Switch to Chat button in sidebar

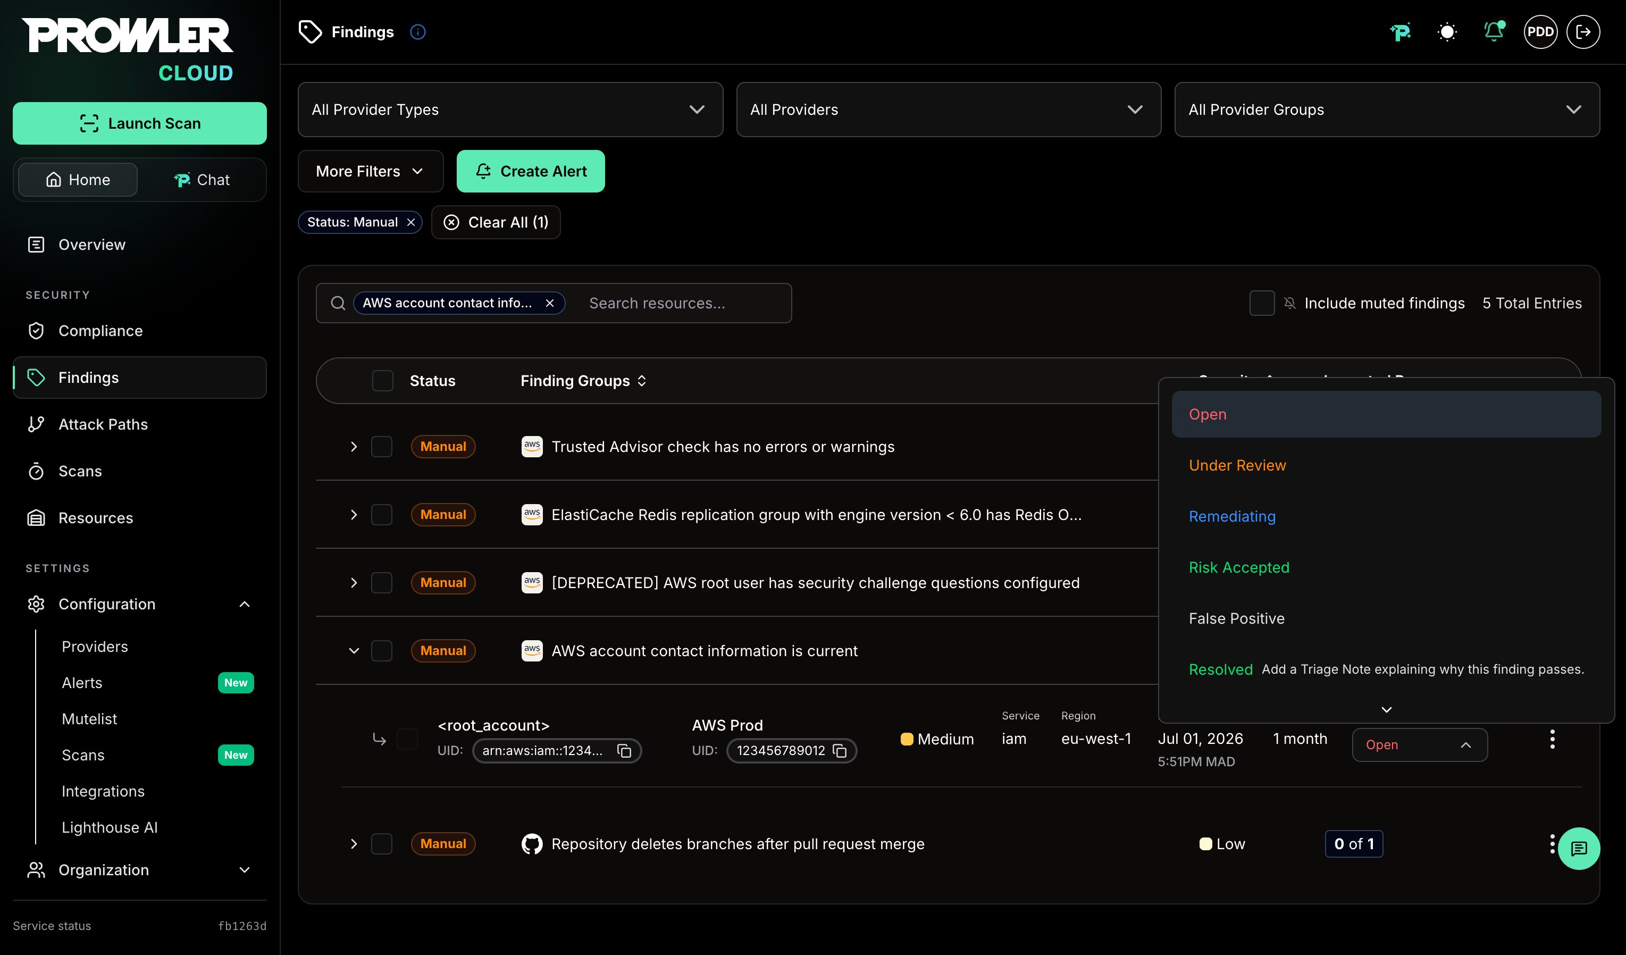(x=202, y=179)
